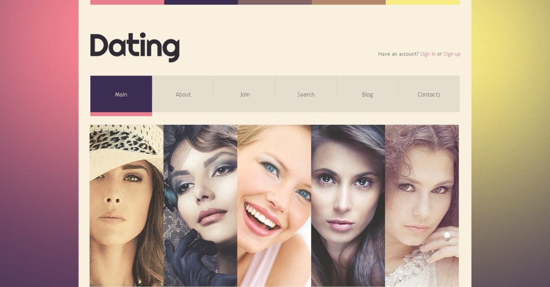550x287 pixels.
Task: Open the Main menu tab
Action: point(121,94)
